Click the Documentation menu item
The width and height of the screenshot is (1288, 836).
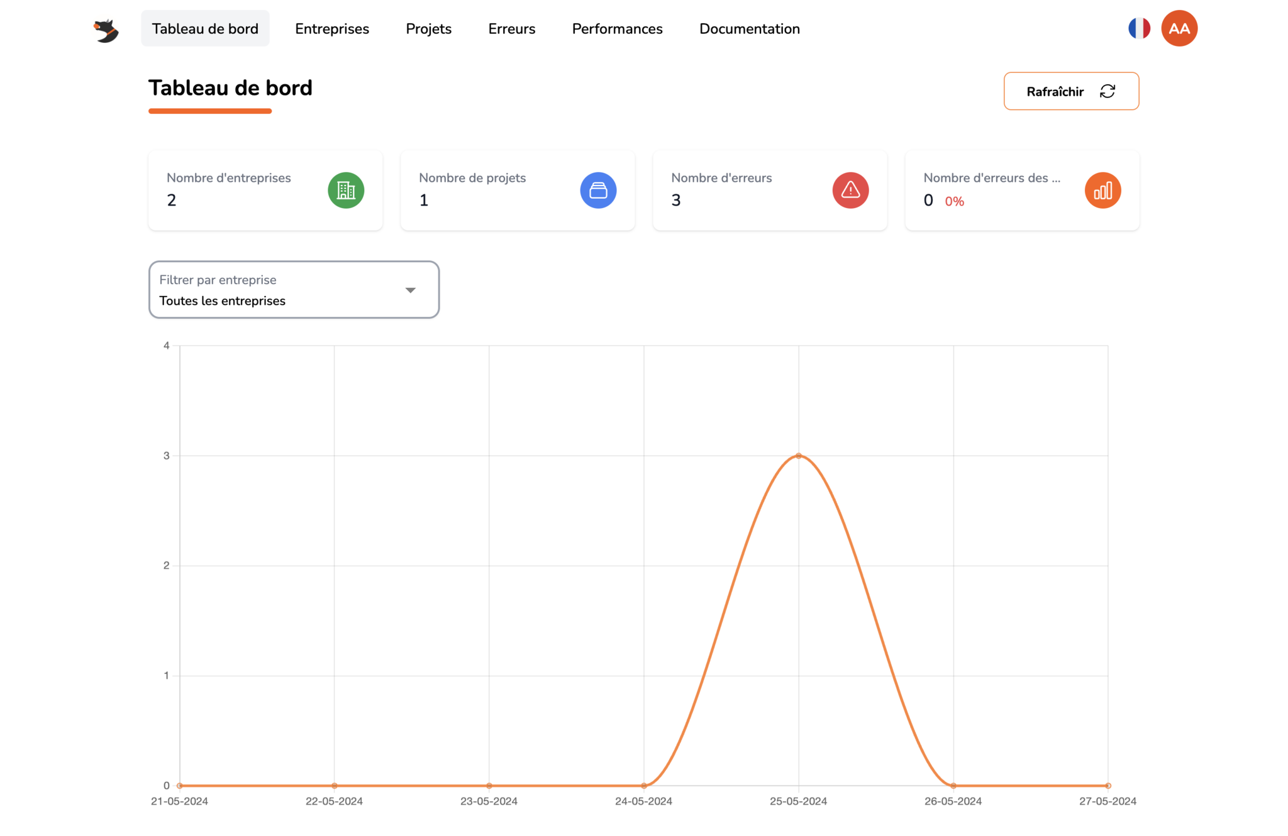click(749, 28)
